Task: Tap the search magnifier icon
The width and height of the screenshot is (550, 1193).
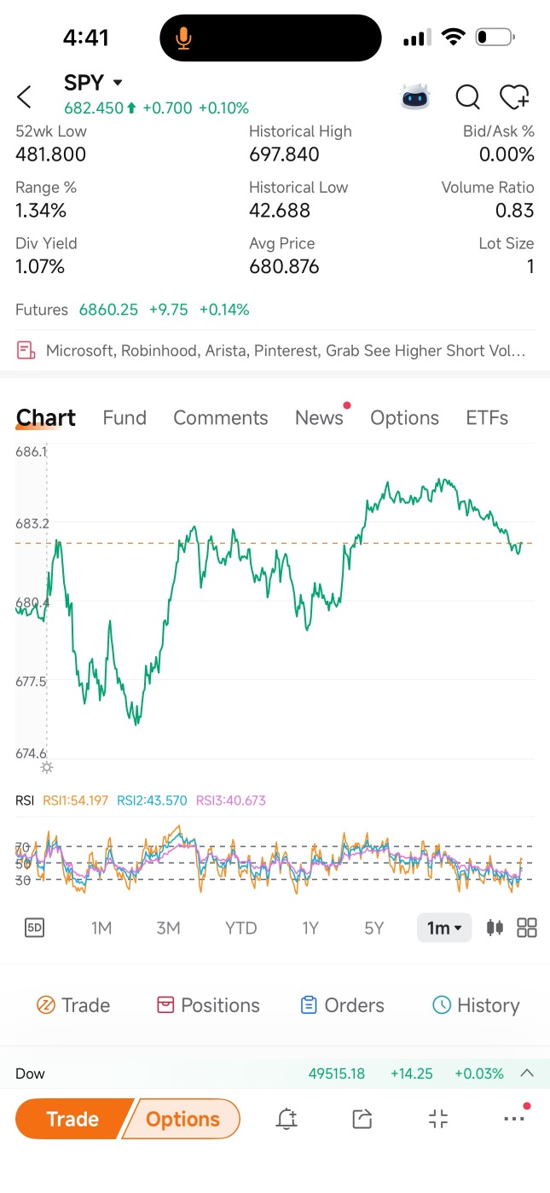Action: coord(467,97)
